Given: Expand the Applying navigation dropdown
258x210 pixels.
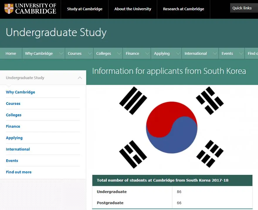Looking at the screenshot, I should point(178,53).
